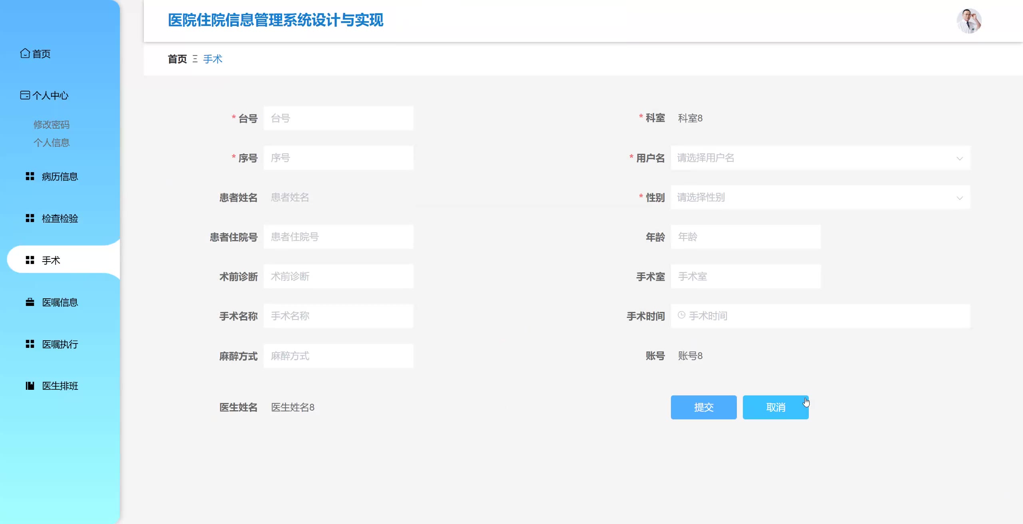Click the grid icon beside 医嘱执行
Image resolution: width=1023 pixels, height=524 pixels.
click(x=30, y=344)
